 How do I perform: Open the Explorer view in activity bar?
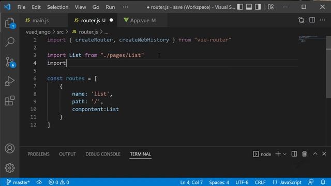coord(10,23)
